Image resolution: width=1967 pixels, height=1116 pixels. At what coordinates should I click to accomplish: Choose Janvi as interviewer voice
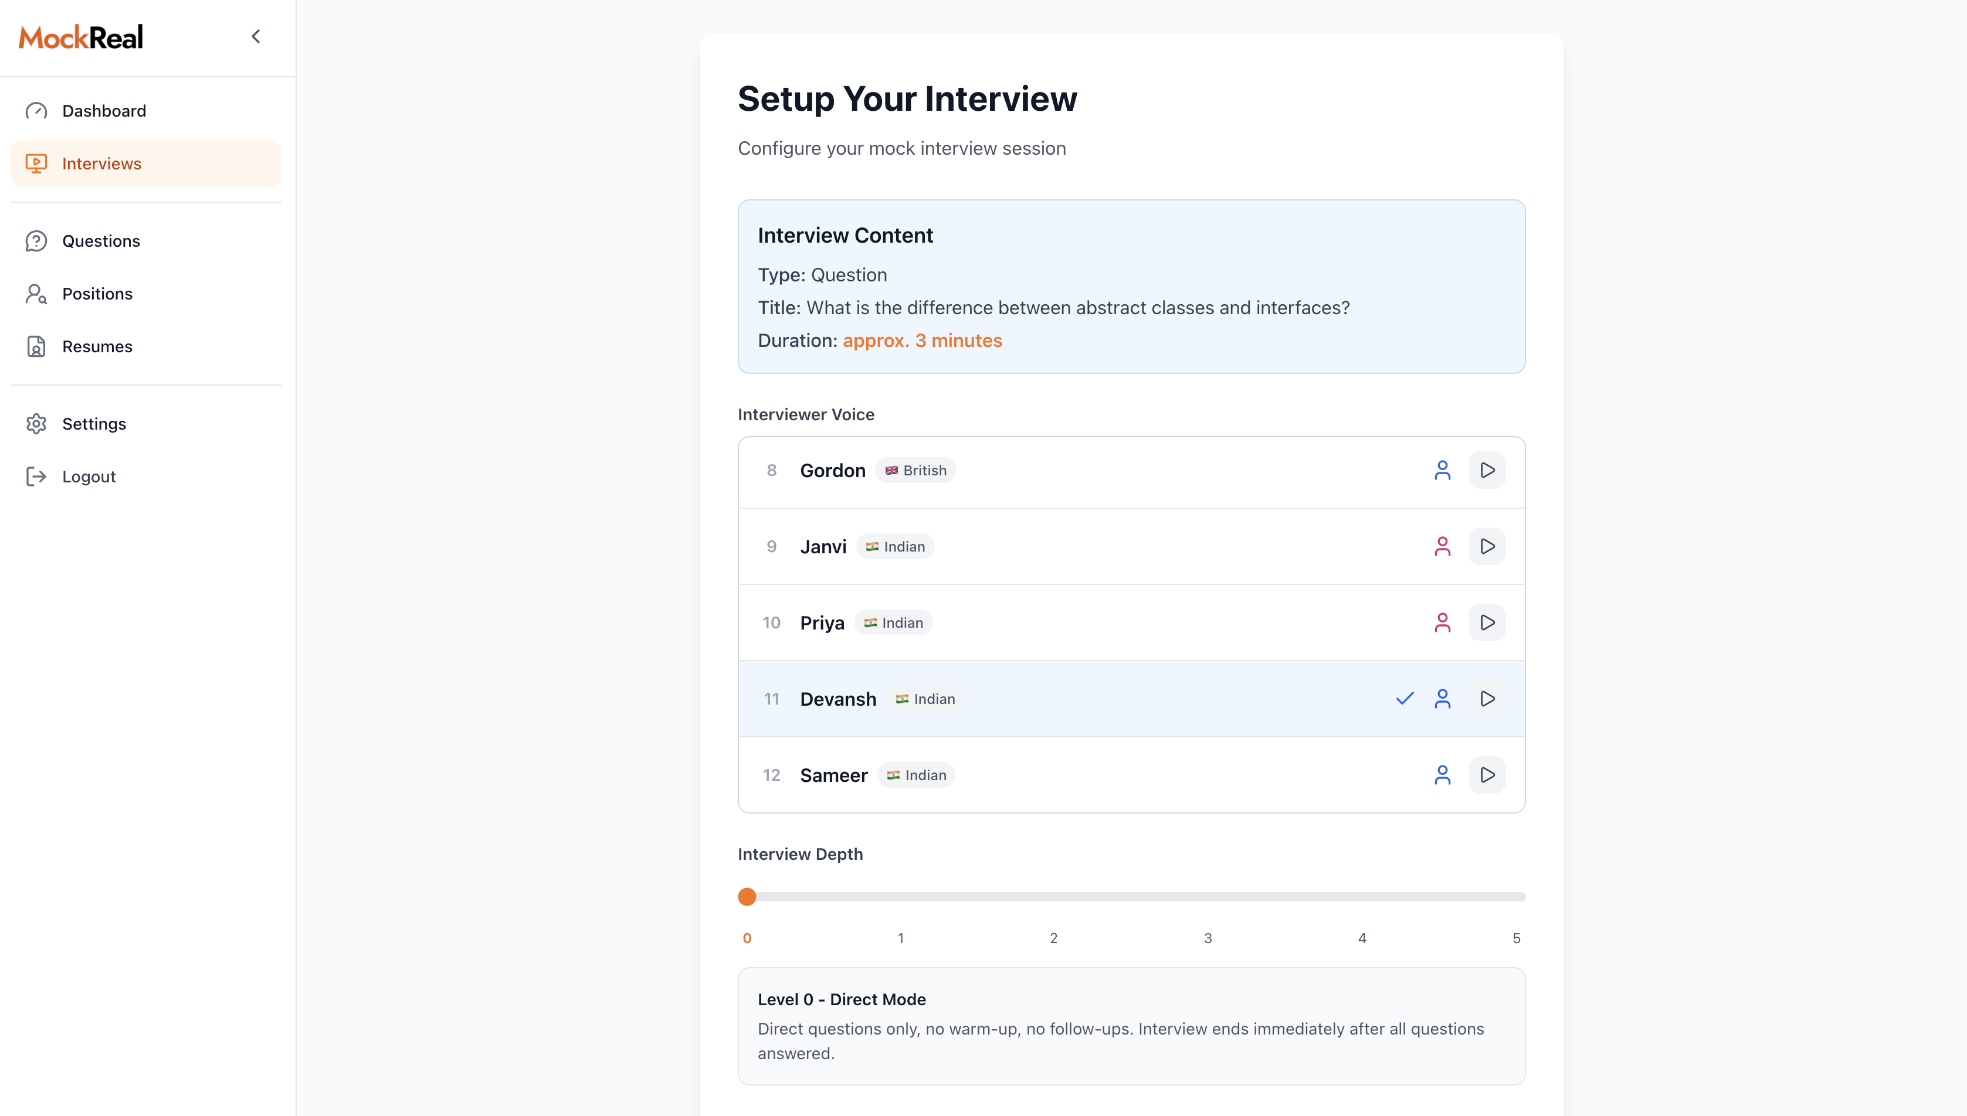823,546
